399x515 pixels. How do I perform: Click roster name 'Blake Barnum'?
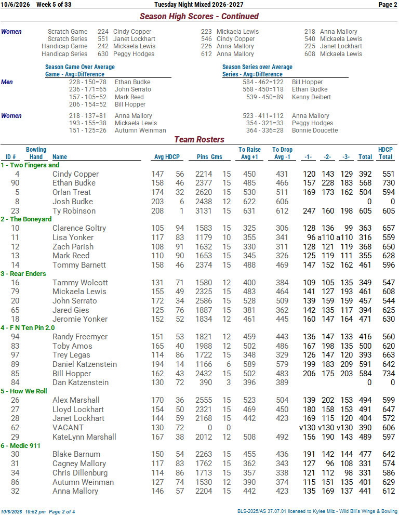click(x=76, y=454)
